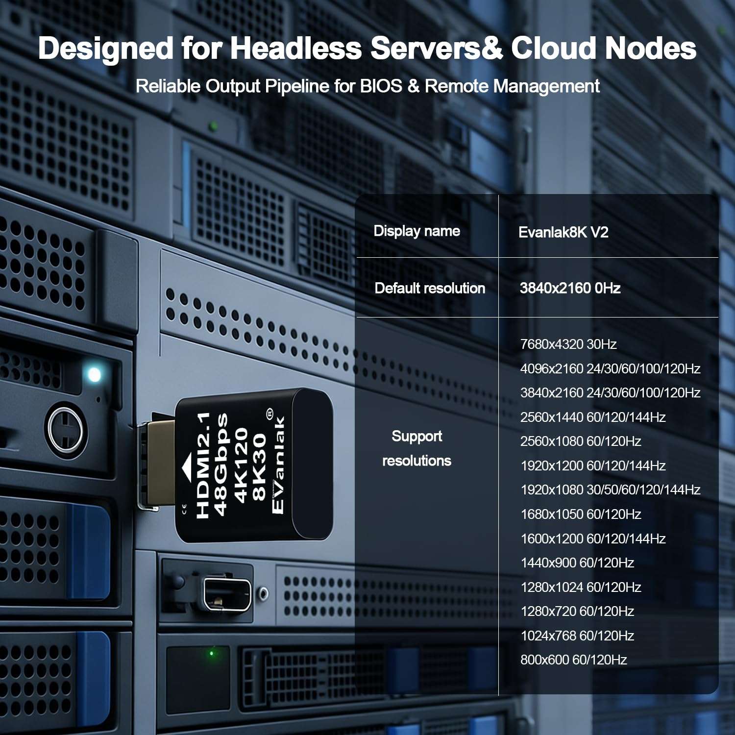Select the 800x600 60/120Hz entry
Viewport: 735px width, 735px height.
click(x=573, y=660)
